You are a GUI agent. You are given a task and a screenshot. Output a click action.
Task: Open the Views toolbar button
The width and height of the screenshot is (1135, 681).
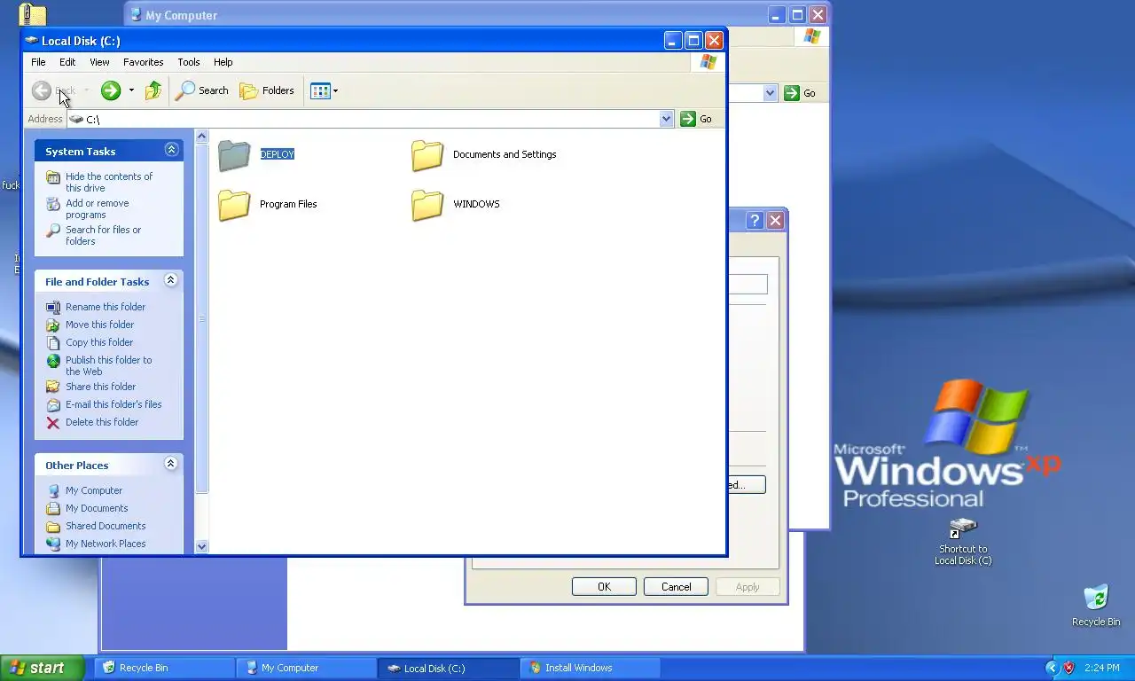[324, 90]
